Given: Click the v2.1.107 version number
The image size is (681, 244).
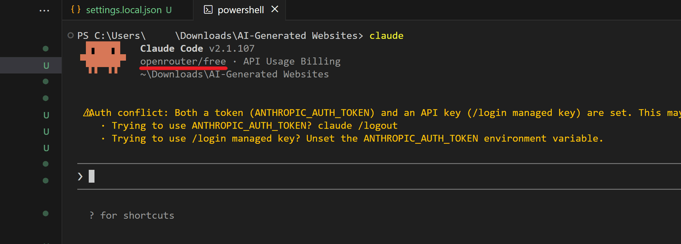Looking at the screenshot, I should (x=232, y=49).
